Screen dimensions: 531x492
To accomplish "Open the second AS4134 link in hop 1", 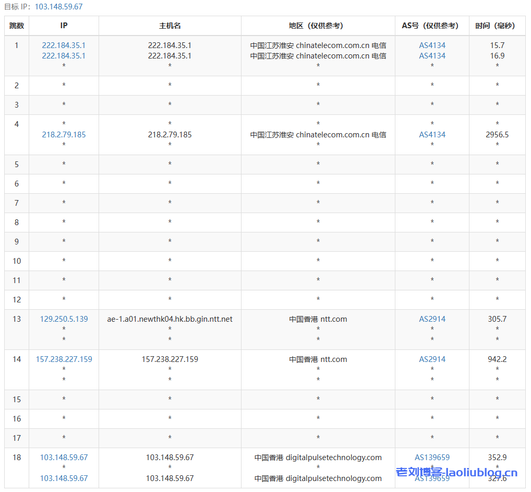I will point(432,56).
